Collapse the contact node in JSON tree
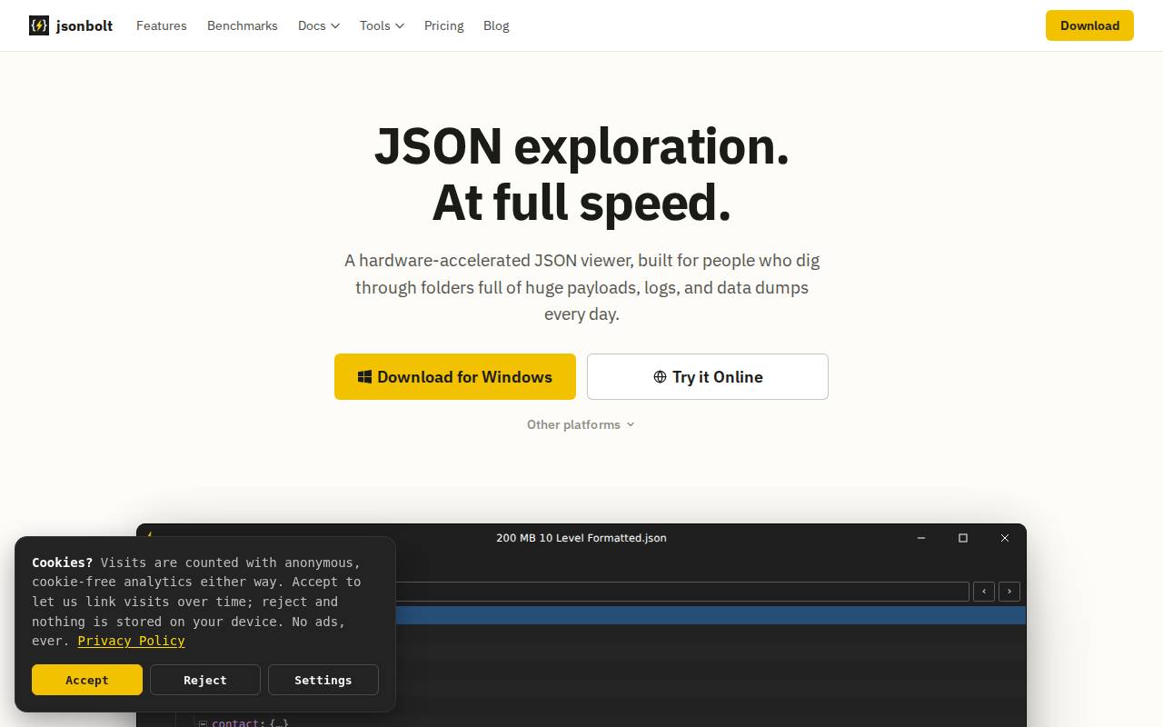The width and height of the screenshot is (1163, 727). coord(203,723)
